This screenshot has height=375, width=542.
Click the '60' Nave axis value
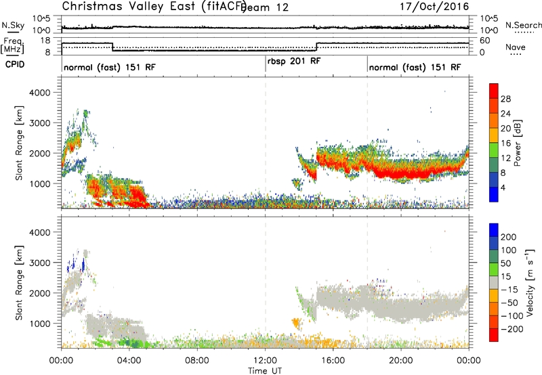485,41
